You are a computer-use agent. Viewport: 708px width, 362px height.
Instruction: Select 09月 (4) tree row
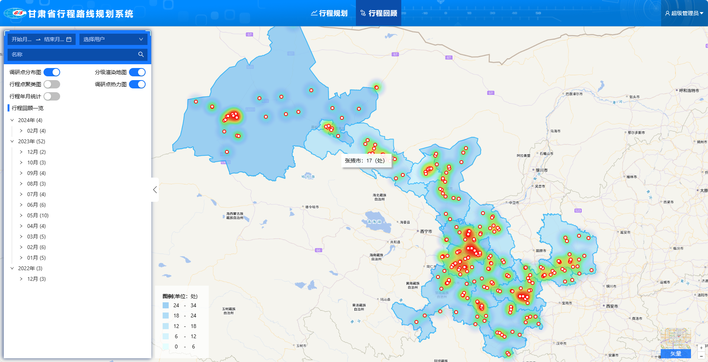[x=36, y=173]
